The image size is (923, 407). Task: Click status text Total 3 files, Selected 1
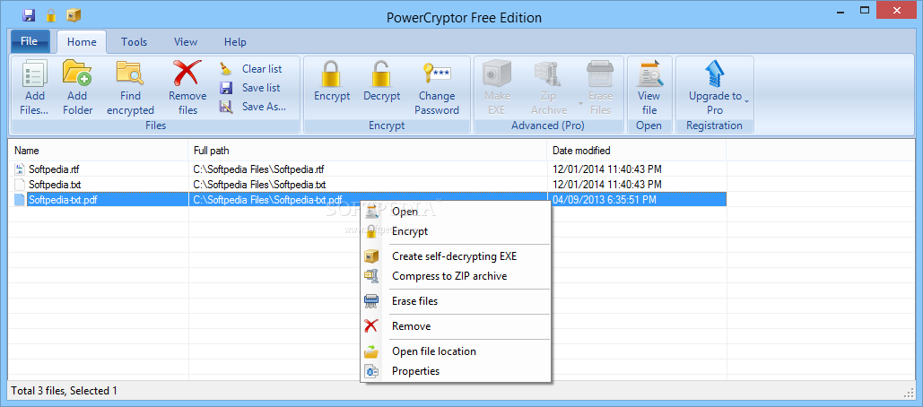pos(65,391)
